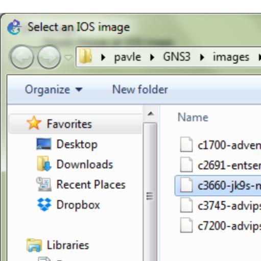Open Dropbox from Favorites

78,205
